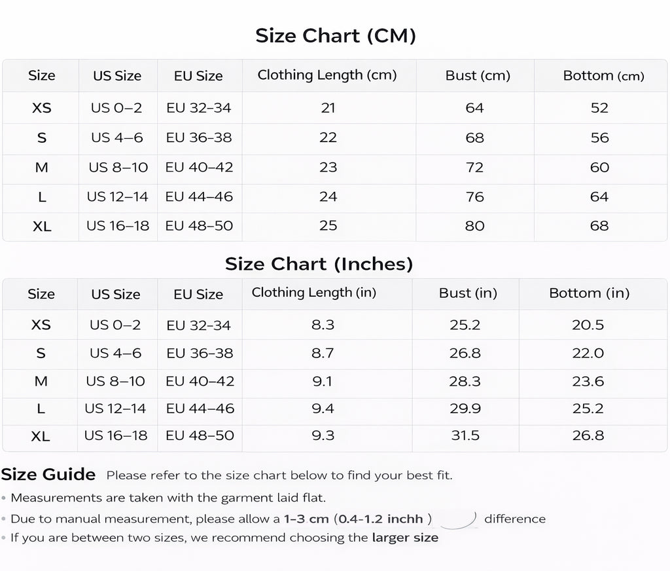Screen dimensions: 670x571
Task: Click the "Size Chart (CM)" title
Action: pos(335,35)
